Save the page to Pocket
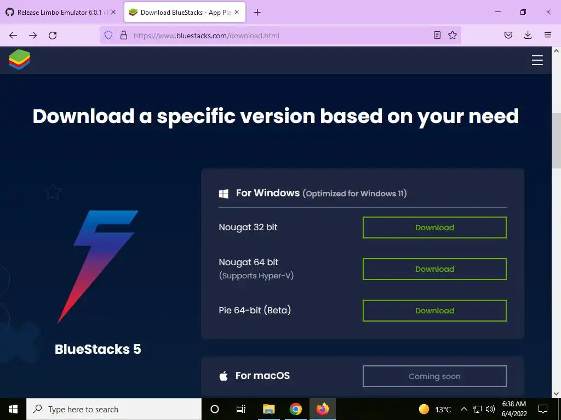This screenshot has height=420, width=561. coord(508,35)
